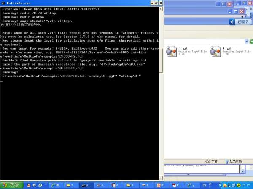The width and height of the screenshot is (253, 189).
Task: Open the address bar dropdown in Explorer window
Action: tap(247, 42)
